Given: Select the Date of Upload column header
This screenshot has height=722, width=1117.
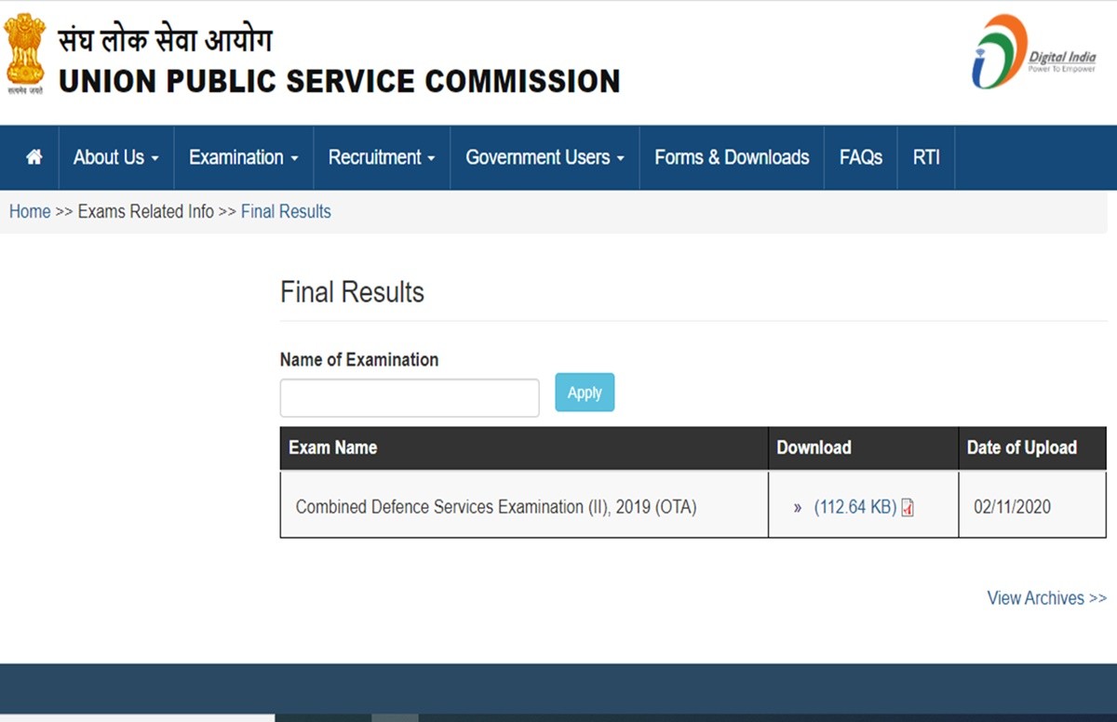Looking at the screenshot, I should (x=1021, y=448).
